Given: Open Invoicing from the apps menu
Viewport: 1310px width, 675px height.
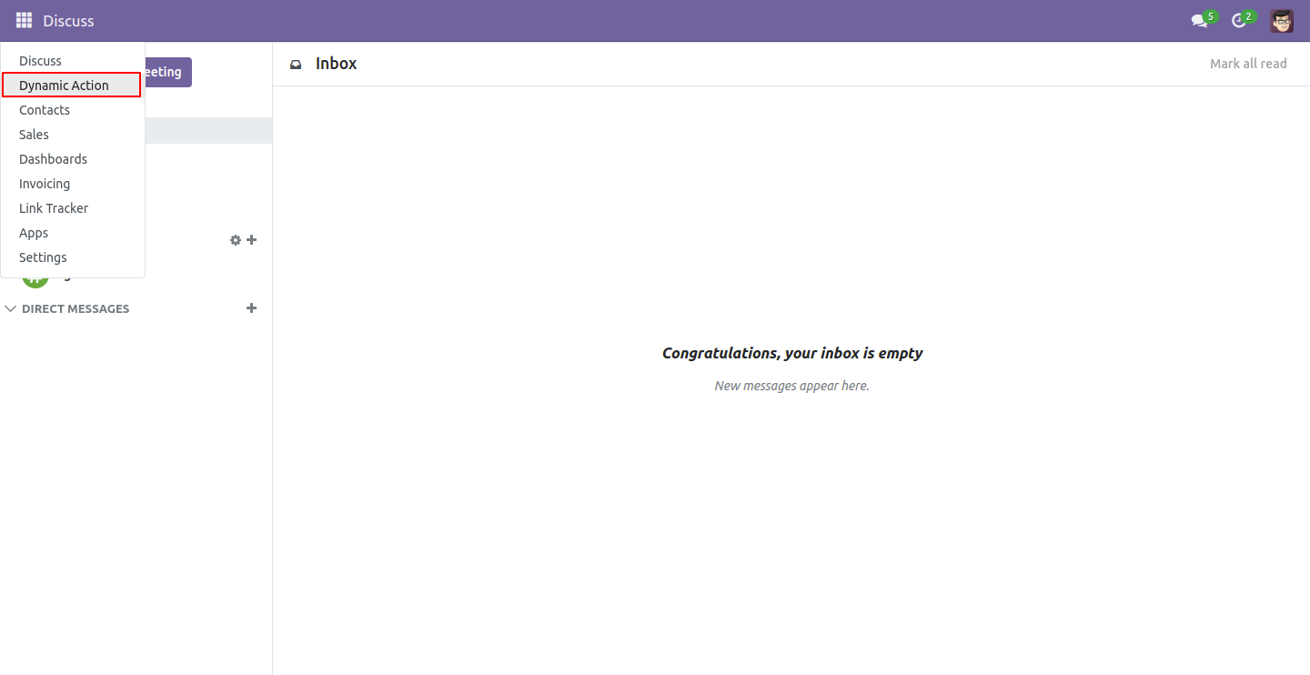Looking at the screenshot, I should 73,184.
